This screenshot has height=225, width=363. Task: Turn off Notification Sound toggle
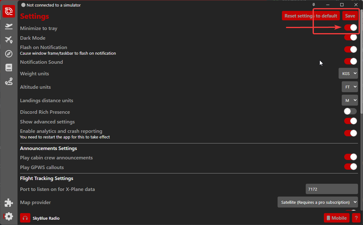pos(350,61)
